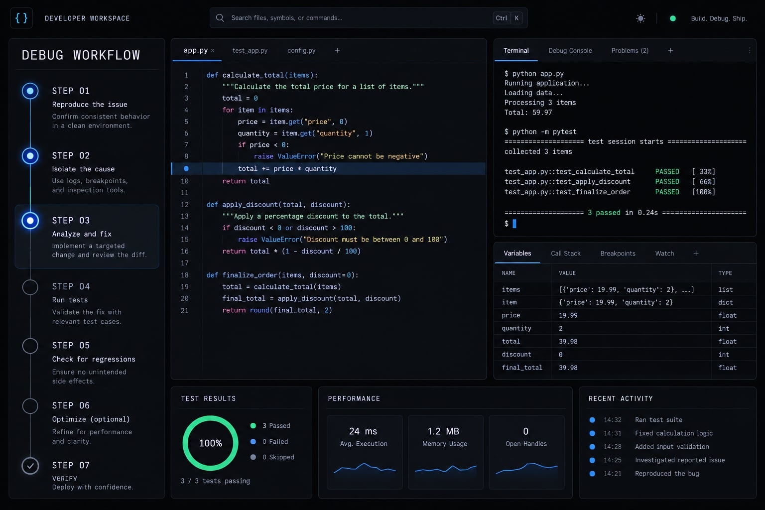Image resolution: width=765 pixels, height=510 pixels.
Task: Select the Step 03 circle marker
Action: (30, 220)
